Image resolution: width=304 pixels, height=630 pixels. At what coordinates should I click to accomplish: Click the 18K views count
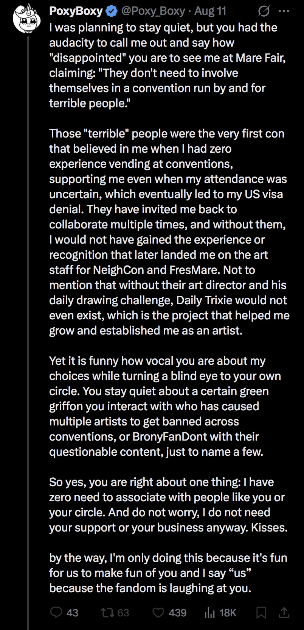pyautogui.click(x=228, y=613)
